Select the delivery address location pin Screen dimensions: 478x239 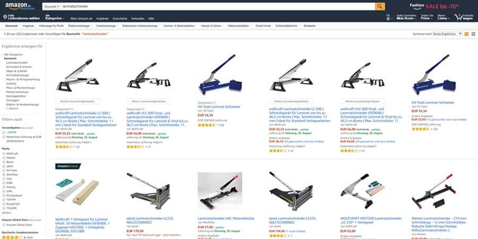5,17
